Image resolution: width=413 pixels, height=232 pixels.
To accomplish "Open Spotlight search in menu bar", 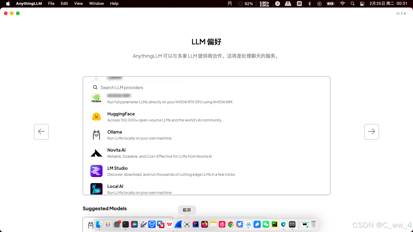I will coord(353,4).
